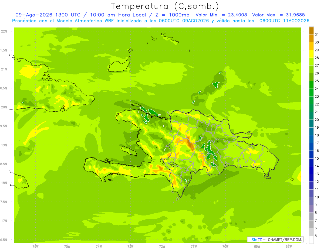Click the colorbar scale label "25"
The height and width of the screenshot is (250, 324).
(x=317, y=81)
